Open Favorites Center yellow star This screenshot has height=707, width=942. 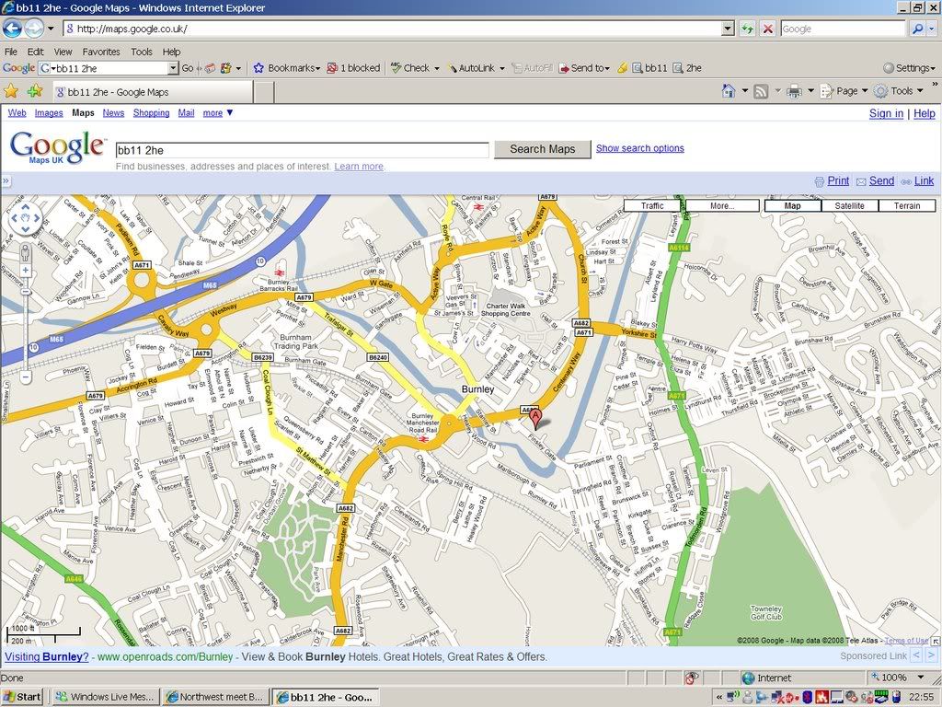point(11,91)
